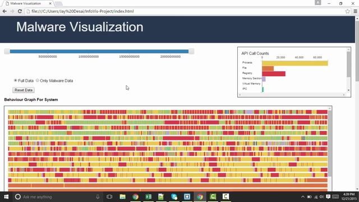This screenshot has height=202, width=359.
Task: Click the blue time range slider bar
Action: pyautogui.click(x=99, y=51)
